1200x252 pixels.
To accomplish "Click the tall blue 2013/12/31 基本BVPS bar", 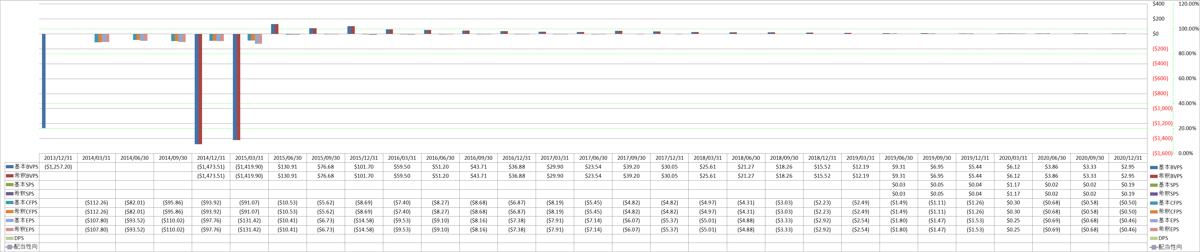I will [44, 80].
